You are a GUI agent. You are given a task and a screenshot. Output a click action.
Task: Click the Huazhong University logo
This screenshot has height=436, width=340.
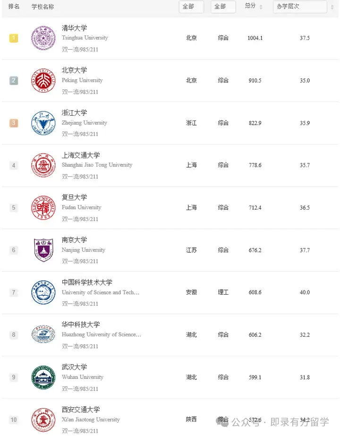click(x=43, y=334)
